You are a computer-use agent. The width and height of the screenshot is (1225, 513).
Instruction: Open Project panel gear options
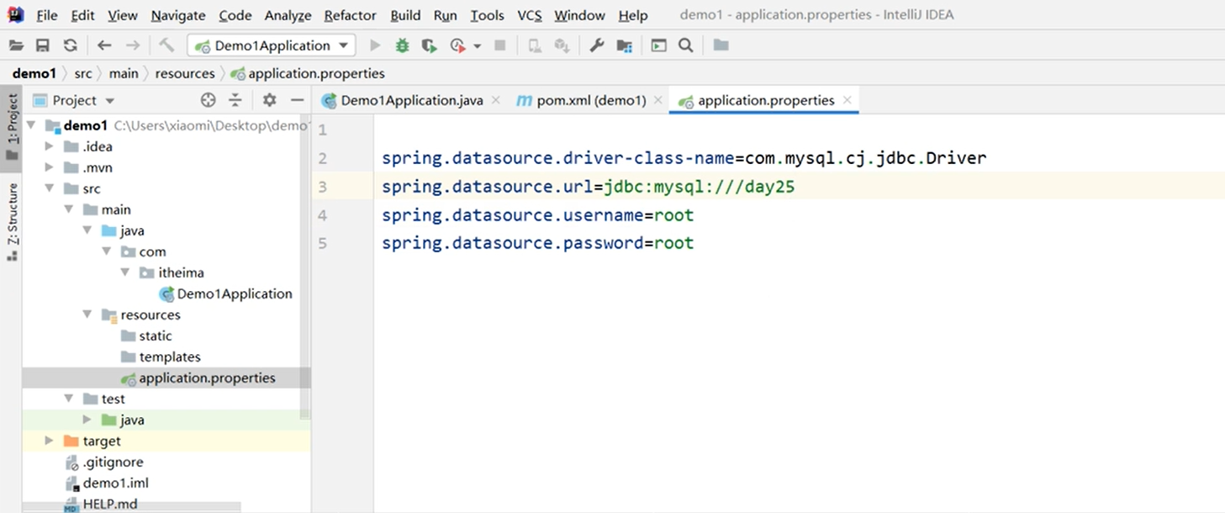click(269, 100)
